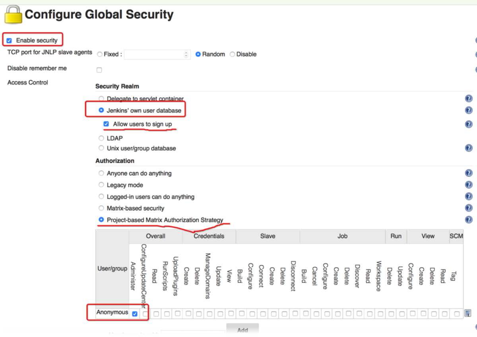Uncheck the Enable security checkbox
This screenshot has width=477, height=337.
click(9, 40)
